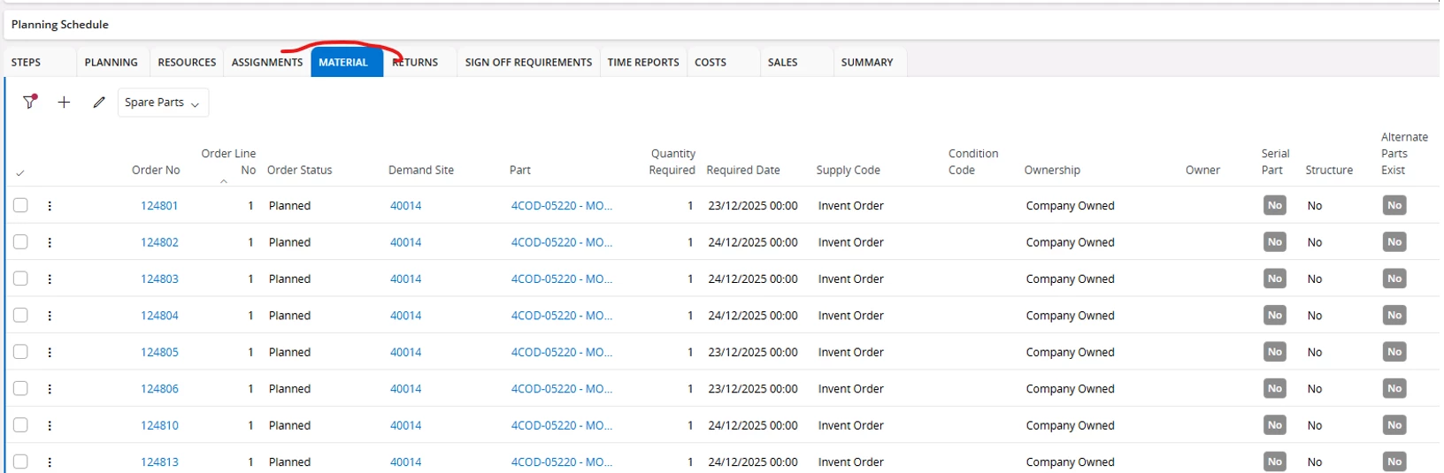Open three-dot menu for order 124806
This screenshot has height=473, width=1444.
pos(50,389)
